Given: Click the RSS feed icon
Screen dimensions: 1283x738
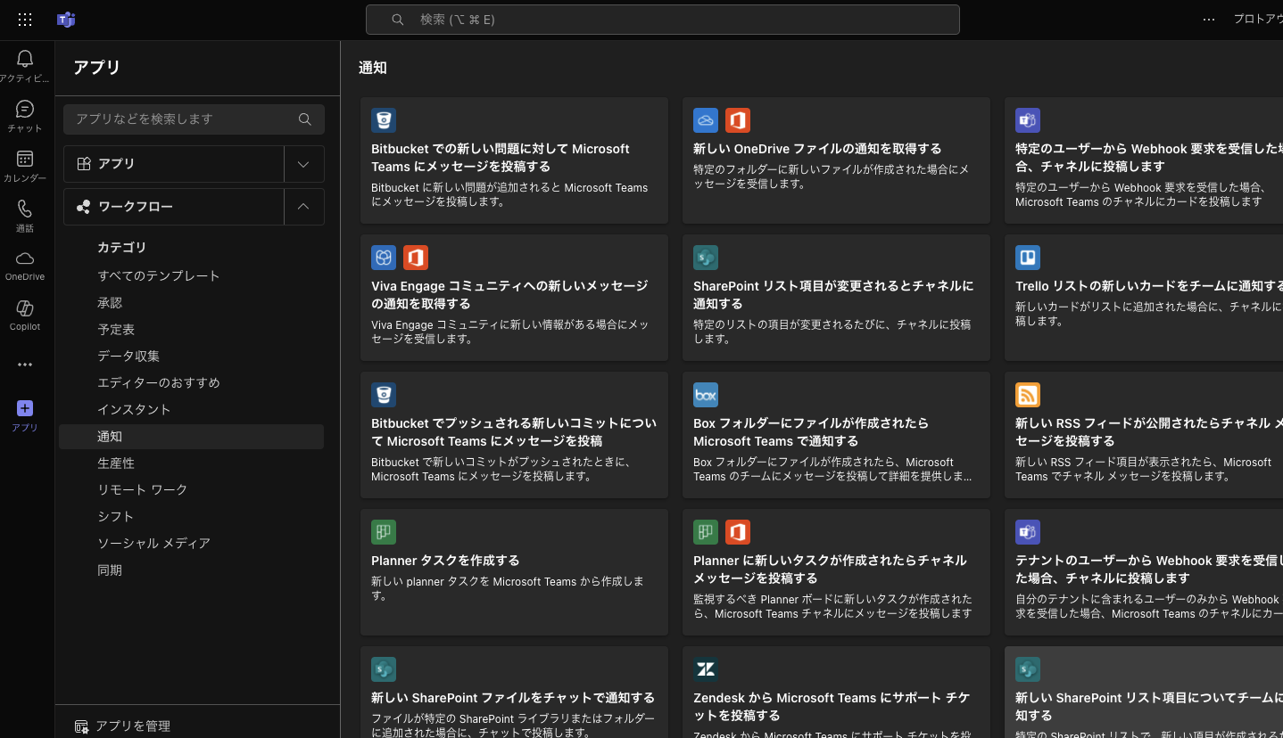Looking at the screenshot, I should pyautogui.click(x=1027, y=395).
